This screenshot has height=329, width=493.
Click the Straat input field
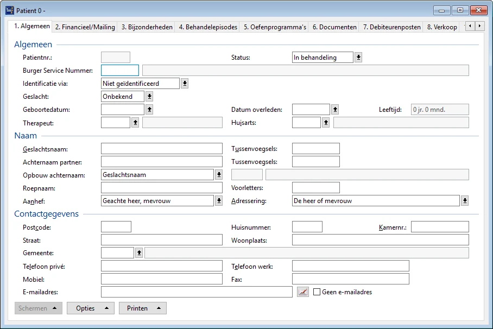pos(162,239)
